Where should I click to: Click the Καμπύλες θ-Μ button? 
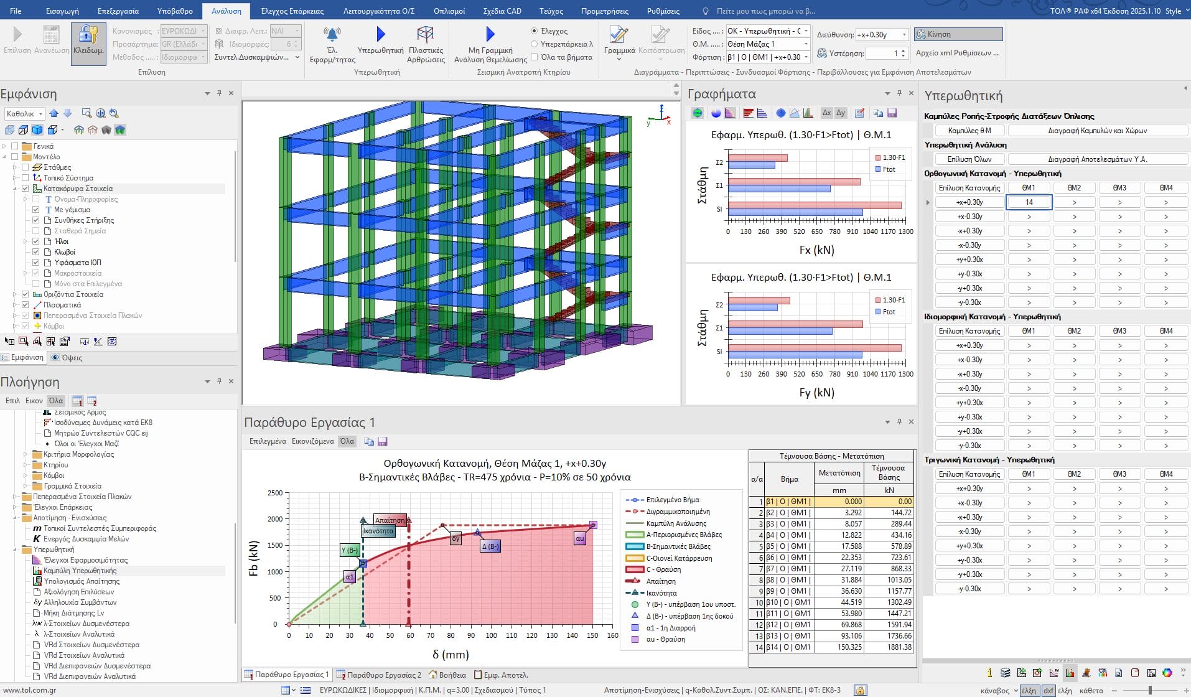(969, 131)
